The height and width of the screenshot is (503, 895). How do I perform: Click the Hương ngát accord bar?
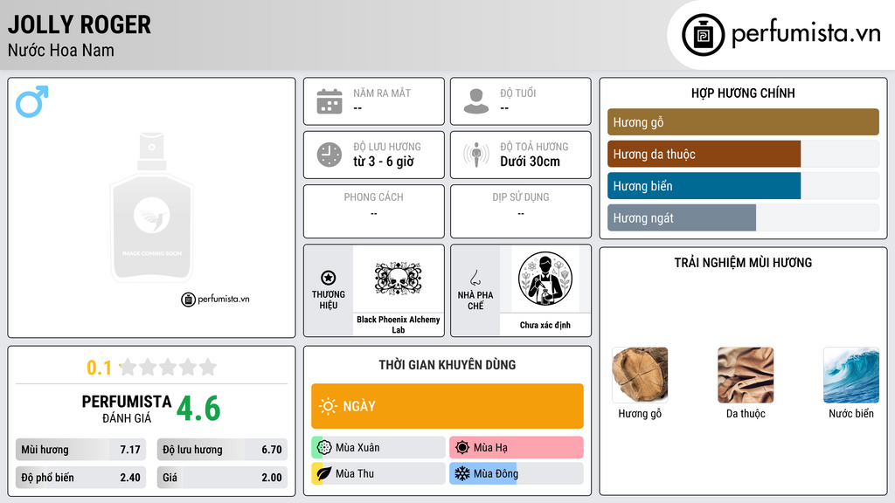click(x=743, y=217)
